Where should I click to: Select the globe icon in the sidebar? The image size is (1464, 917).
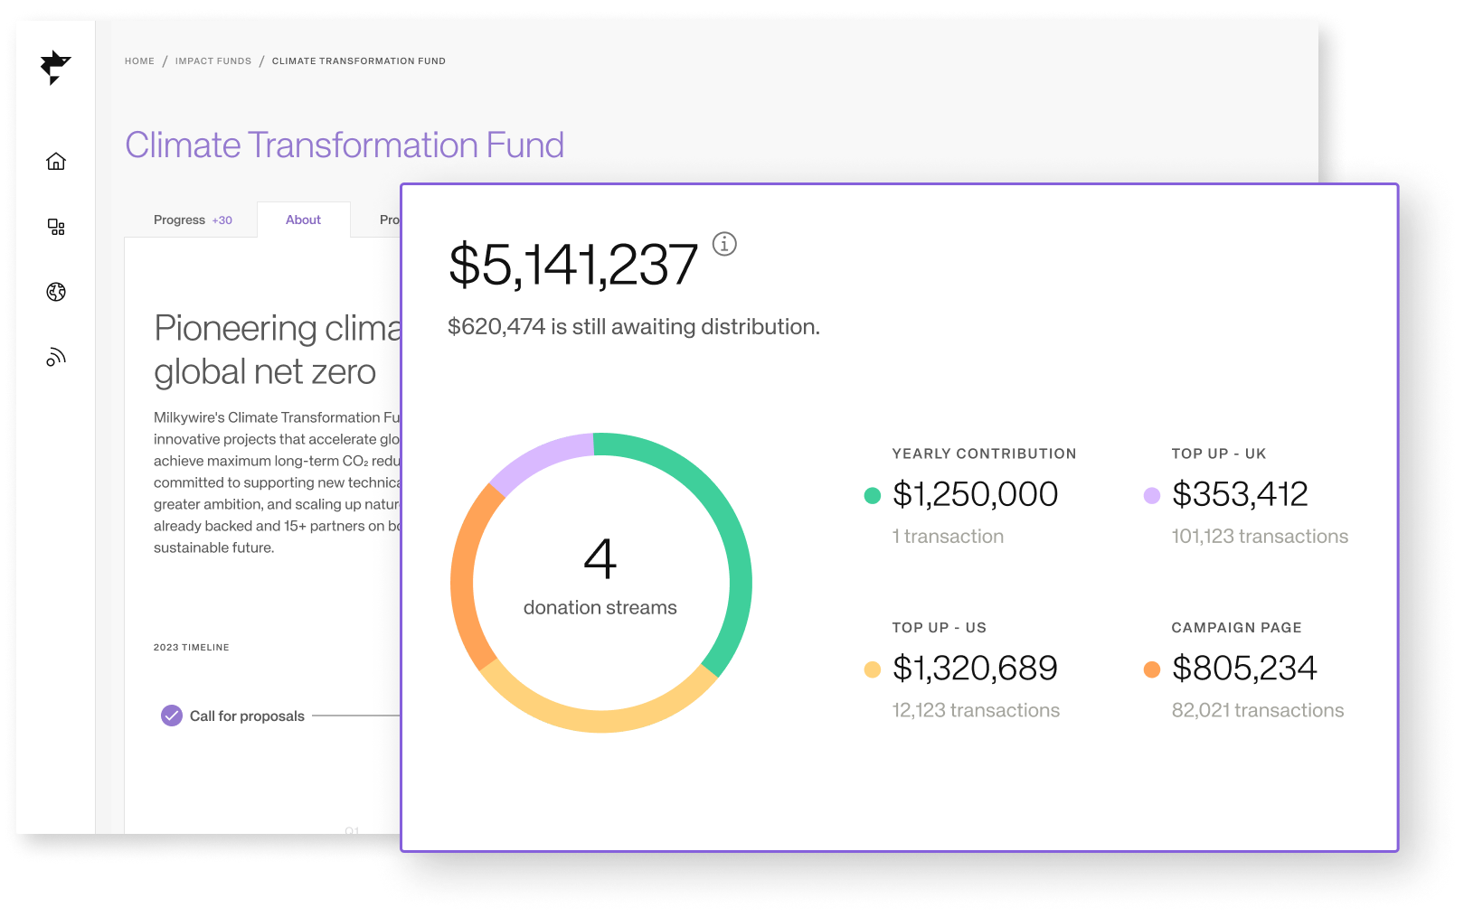(x=55, y=292)
